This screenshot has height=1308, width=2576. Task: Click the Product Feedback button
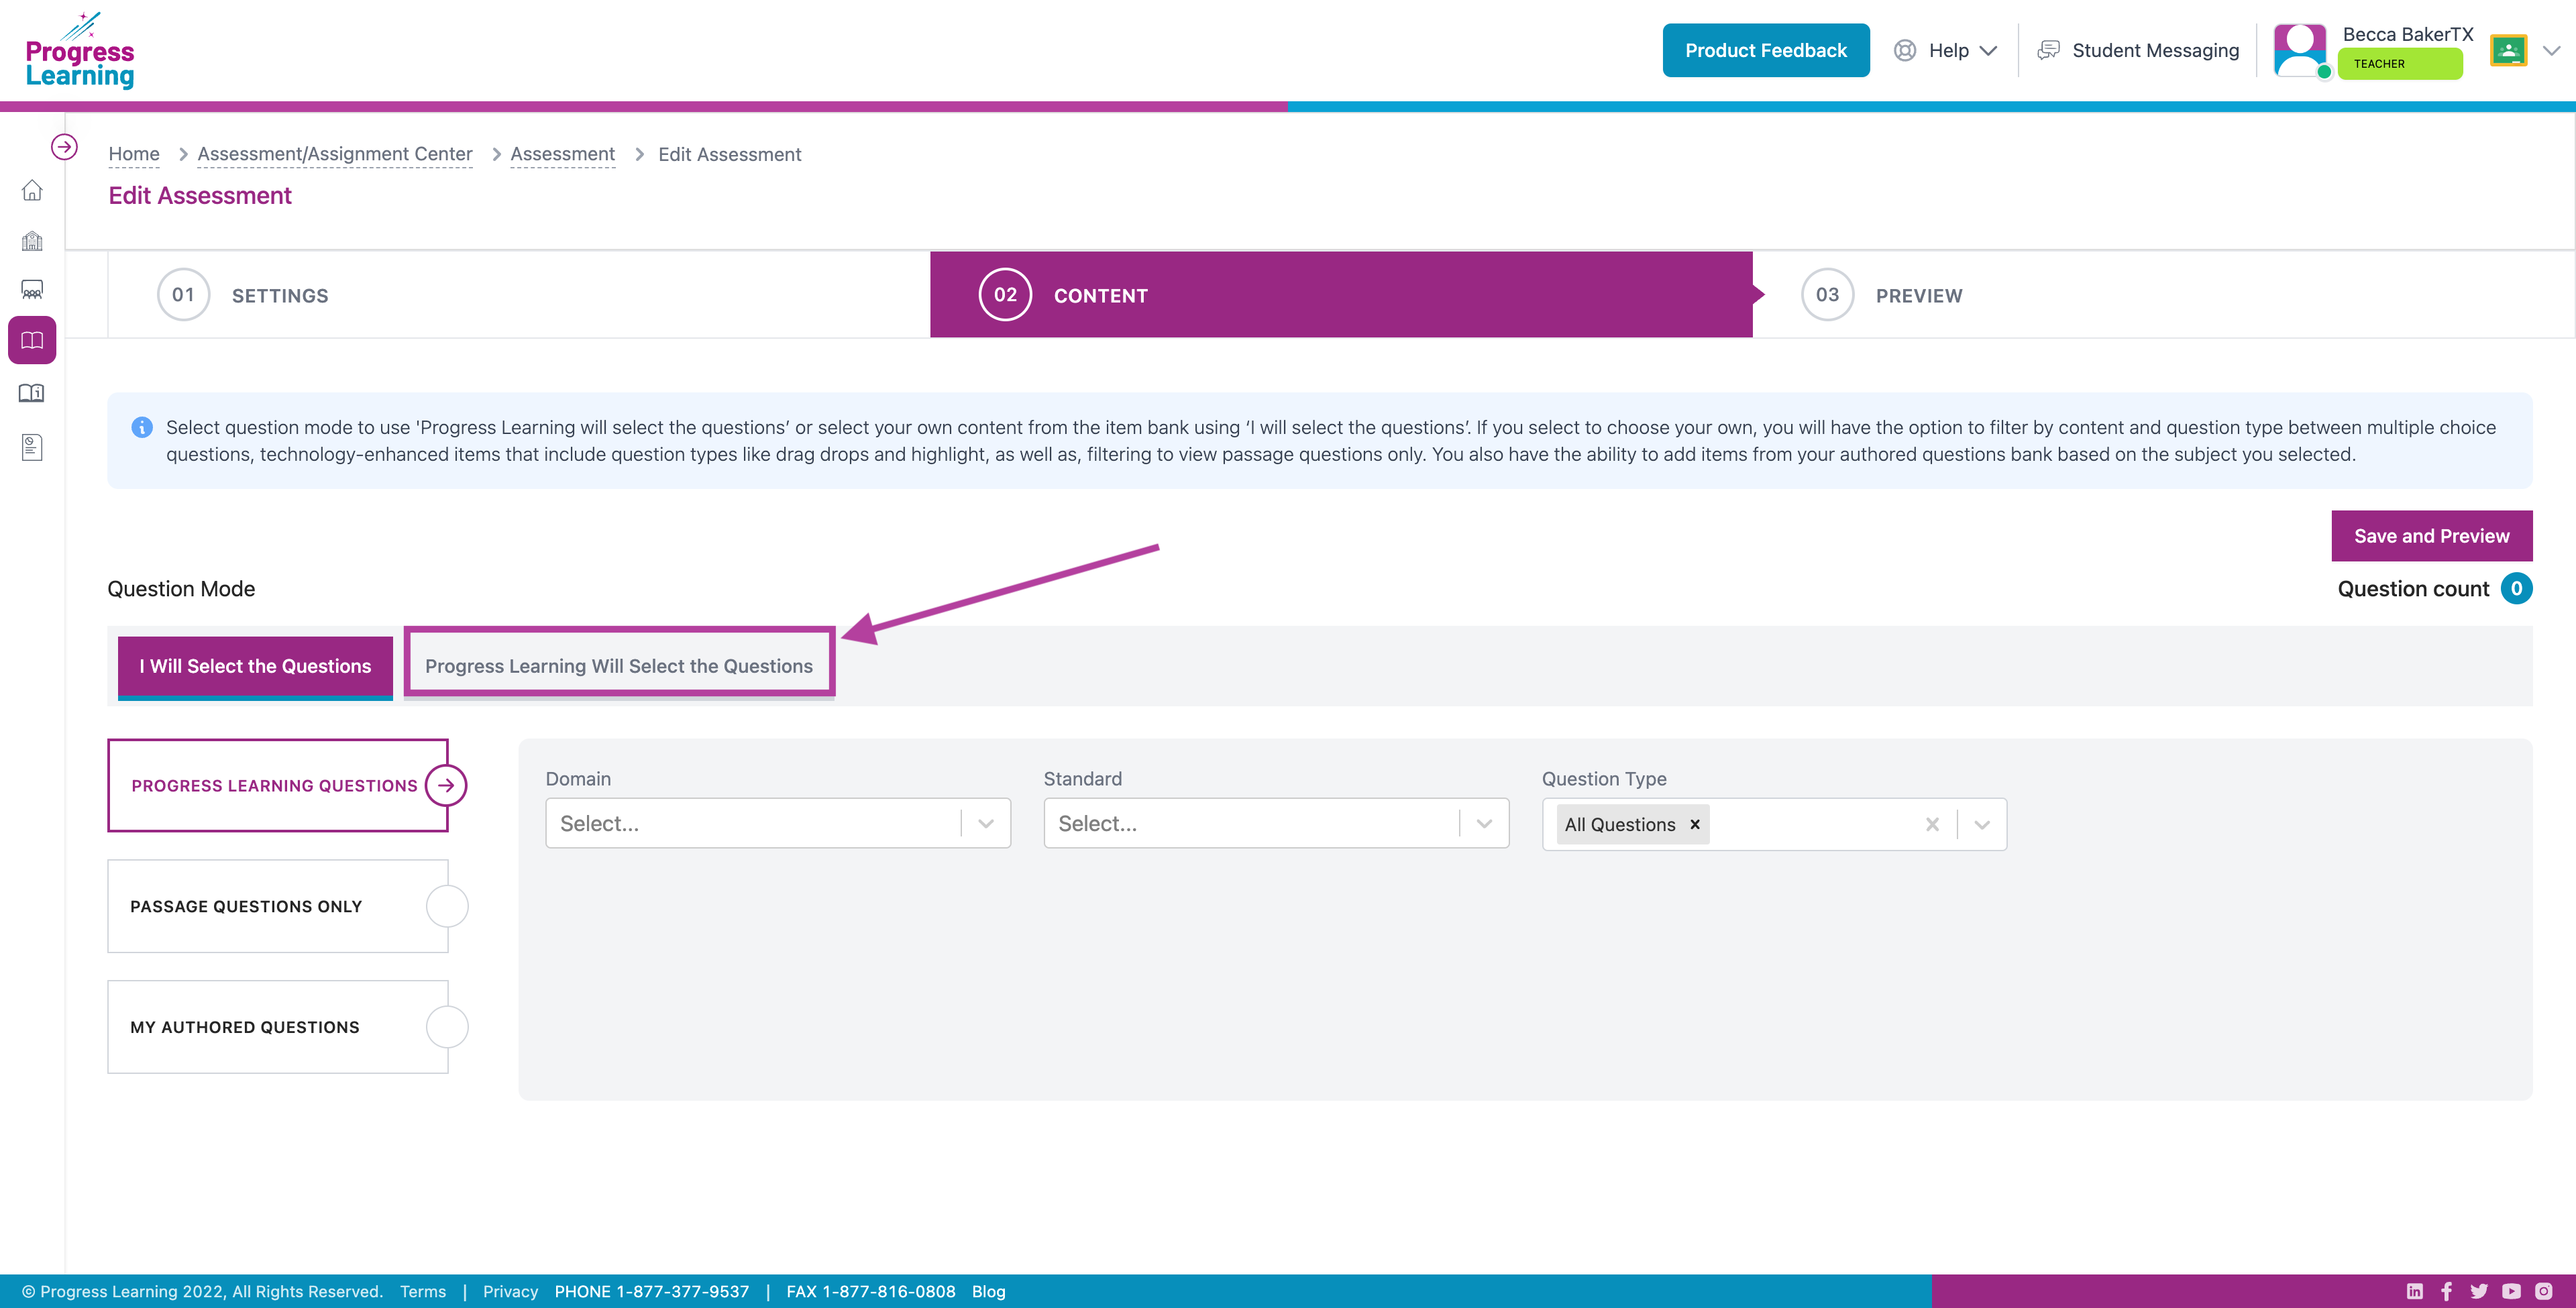[1766, 50]
